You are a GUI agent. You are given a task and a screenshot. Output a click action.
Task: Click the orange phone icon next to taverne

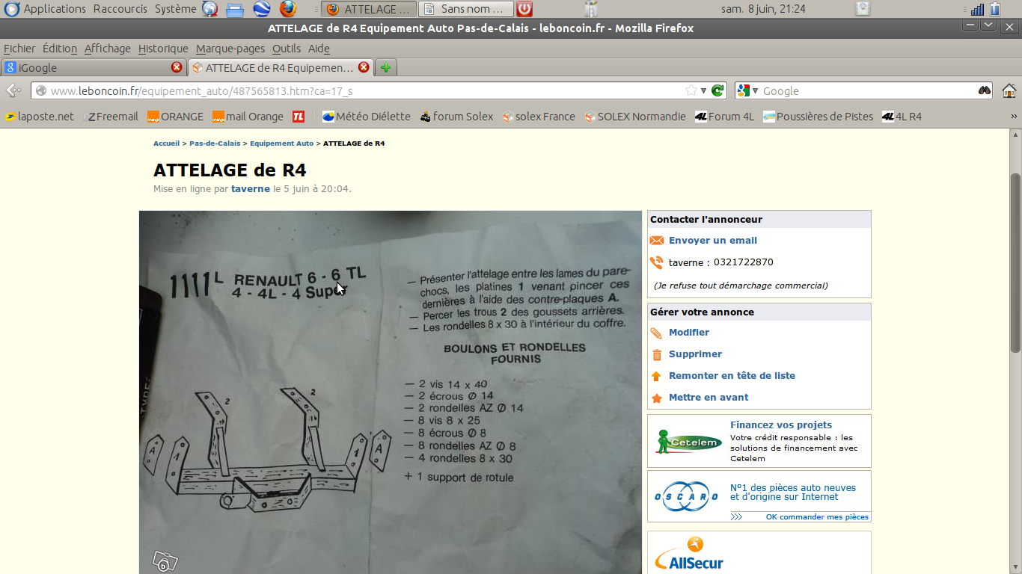(657, 262)
